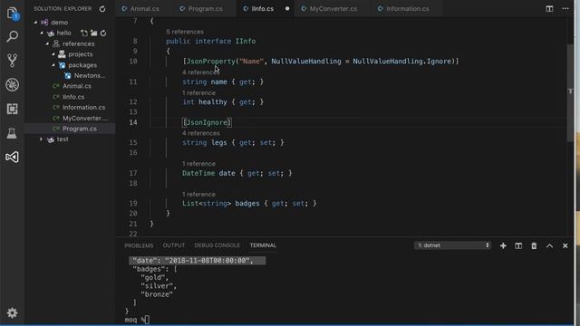The width and height of the screenshot is (580, 326).
Task: Click '4 references' CodeLens above legs property
Action: (x=201, y=133)
